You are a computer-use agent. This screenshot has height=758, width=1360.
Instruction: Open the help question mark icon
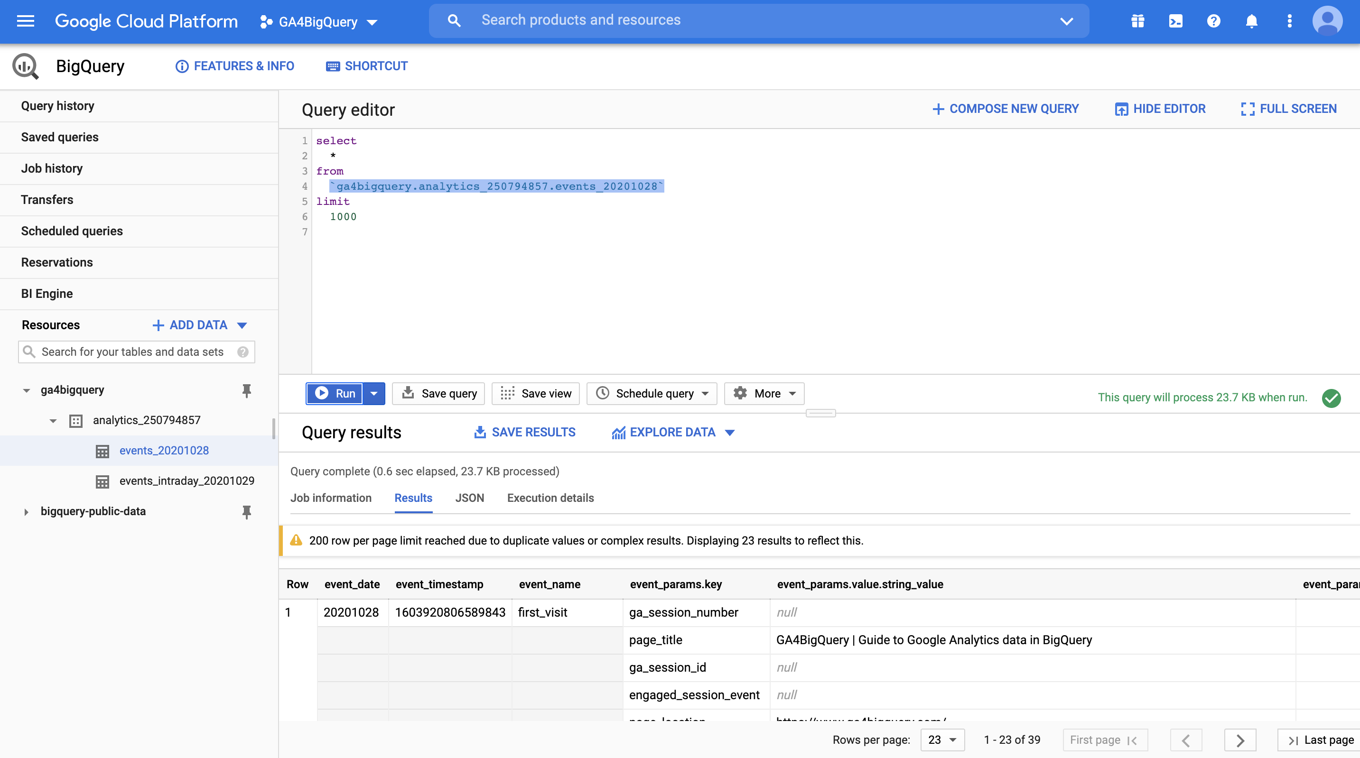(x=1213, y=21)
